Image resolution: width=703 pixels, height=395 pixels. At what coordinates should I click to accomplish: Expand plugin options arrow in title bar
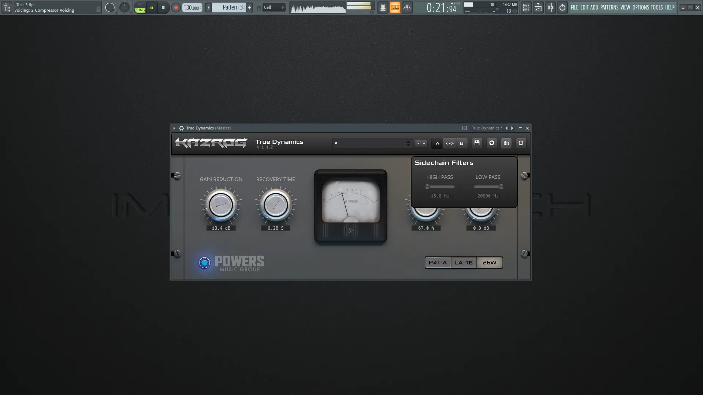click(174, 128)
